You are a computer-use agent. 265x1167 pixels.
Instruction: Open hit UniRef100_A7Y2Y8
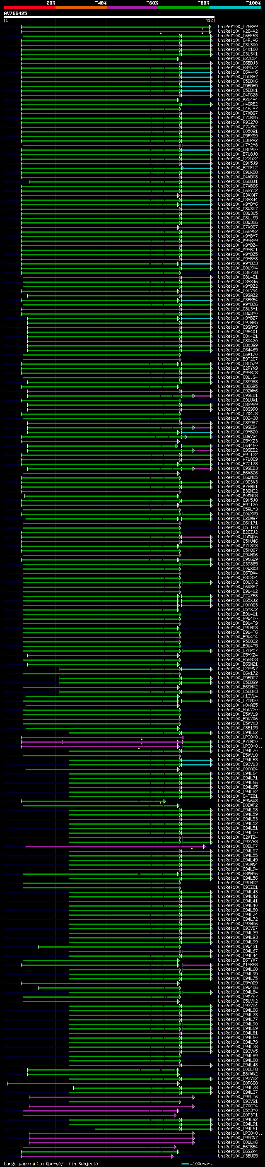point(237,145)
